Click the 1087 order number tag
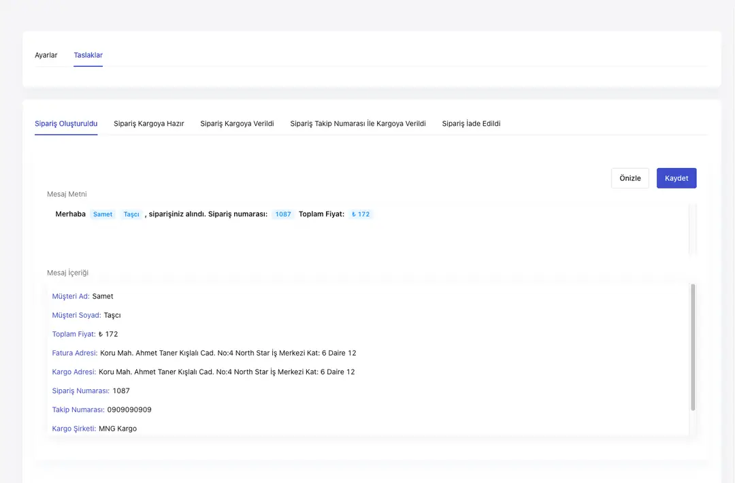The width and height of the screenshot is (735, 483). tap(283, 214)
